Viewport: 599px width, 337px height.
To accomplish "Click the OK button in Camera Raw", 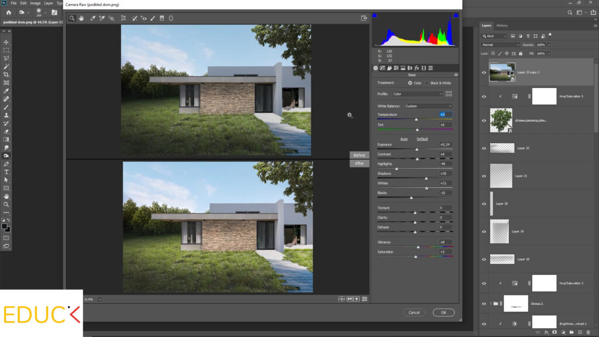I will tap(443, 312).
